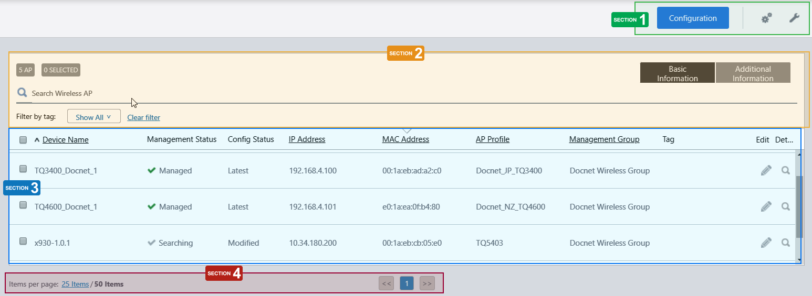This screenshot has height=296, width=812.
Task: Click the Clear filter link
Action: [143, 117]
